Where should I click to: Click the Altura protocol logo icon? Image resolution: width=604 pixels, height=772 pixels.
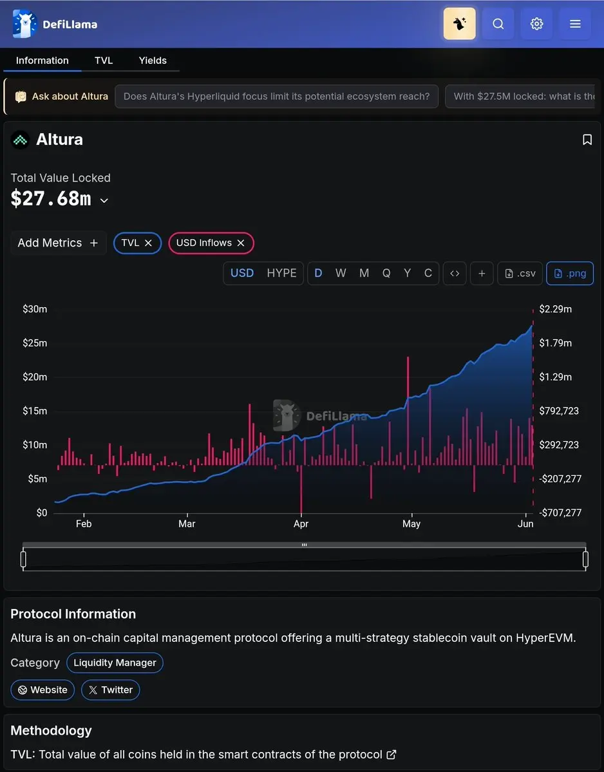pos(20,140)
